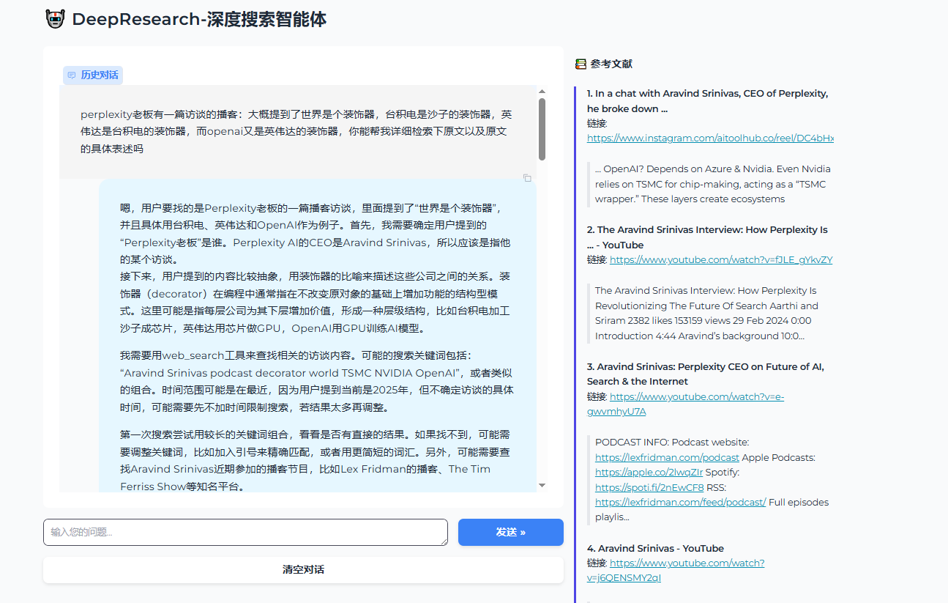
Task: Click the user question starting perplexity老板
Action: [x=297, y=132]
